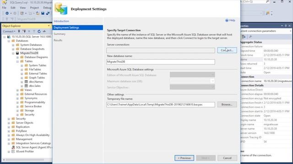Viewport: 293px width, 164px height.
Task: Click the dbo.Sales table icon
Action: tap(26, 86)
